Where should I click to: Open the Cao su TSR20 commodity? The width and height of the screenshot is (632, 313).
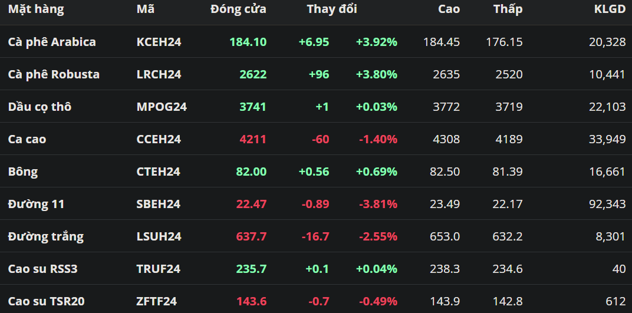coord(47,301)
